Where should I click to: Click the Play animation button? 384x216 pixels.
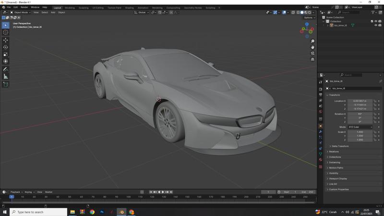(x=163, y=192)
